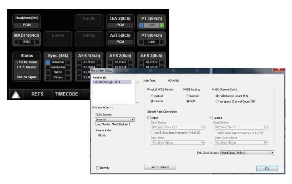Image resolution: width=292 pixels, height=184 pixels.
Task: Select Varispeed Channel Count (56)
Action: (x=217, y=102)
